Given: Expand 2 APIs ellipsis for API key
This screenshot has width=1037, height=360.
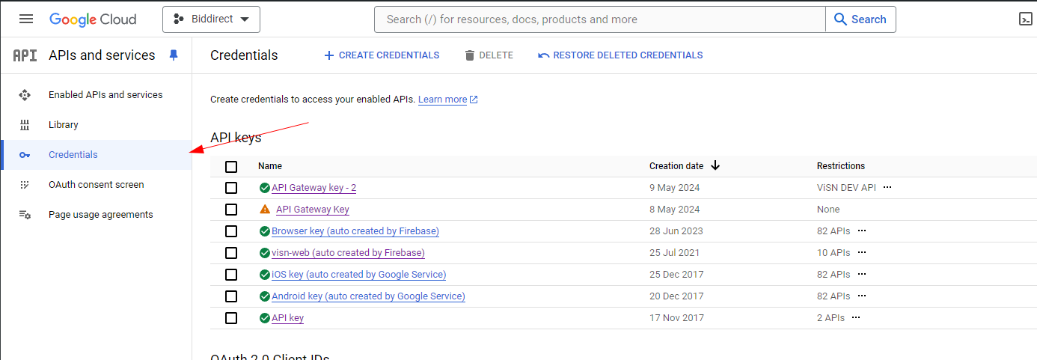Looking at the screenshot, I should pyautogui.click(x=856, y=318).
